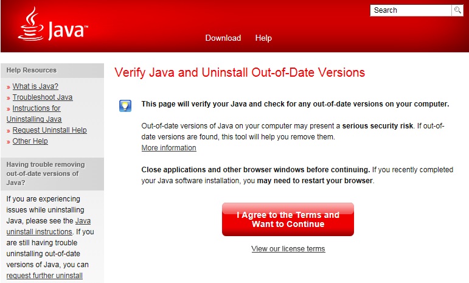Click 'Close applications and other browser windows' text
The image size is (469, 283).
click(x=255, y=170)
